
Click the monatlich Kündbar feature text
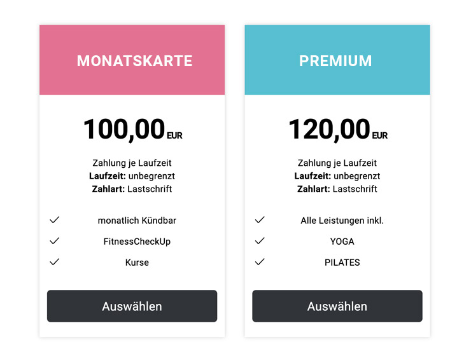(137, 221)
